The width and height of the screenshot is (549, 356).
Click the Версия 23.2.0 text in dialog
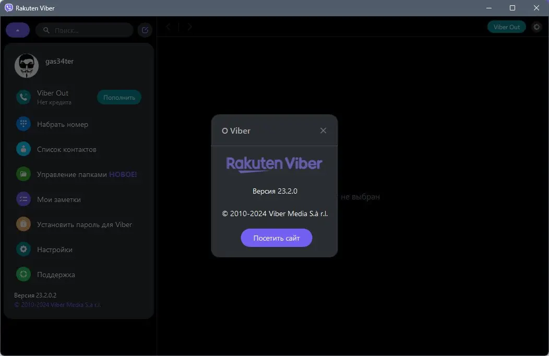275,191
